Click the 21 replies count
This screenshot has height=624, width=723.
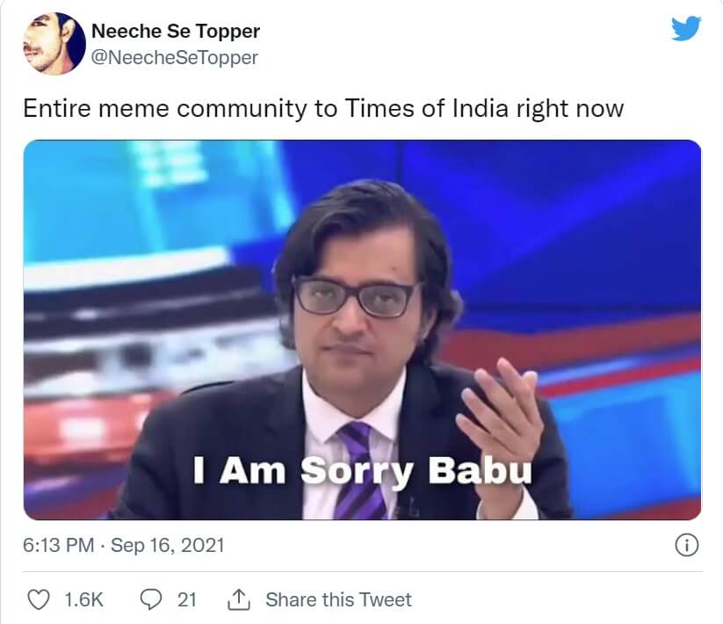(x=186, y=599)
